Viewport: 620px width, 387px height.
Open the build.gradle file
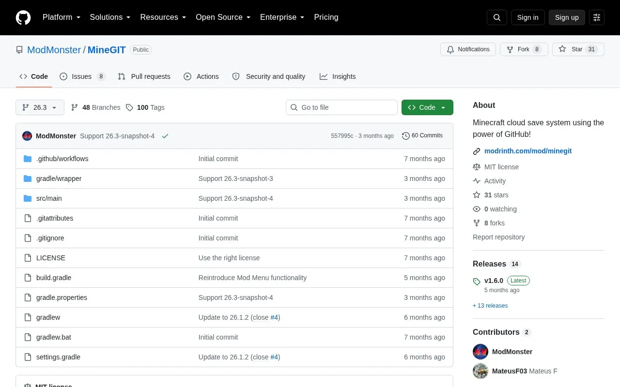[54, 278]
